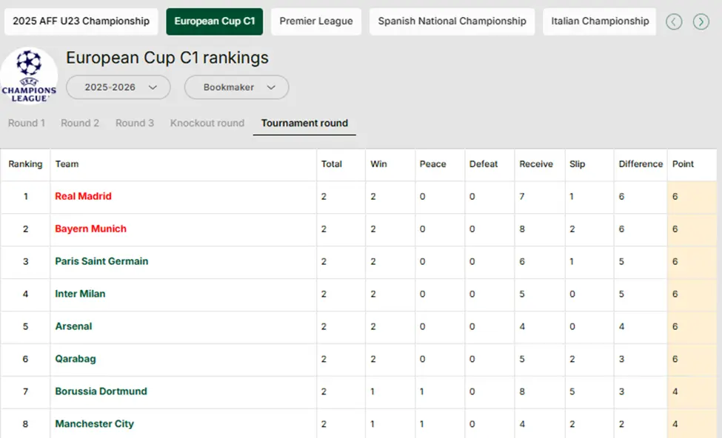Select the Round 3 tab
This screenshot has height=438, width=722.
[135, 123]
